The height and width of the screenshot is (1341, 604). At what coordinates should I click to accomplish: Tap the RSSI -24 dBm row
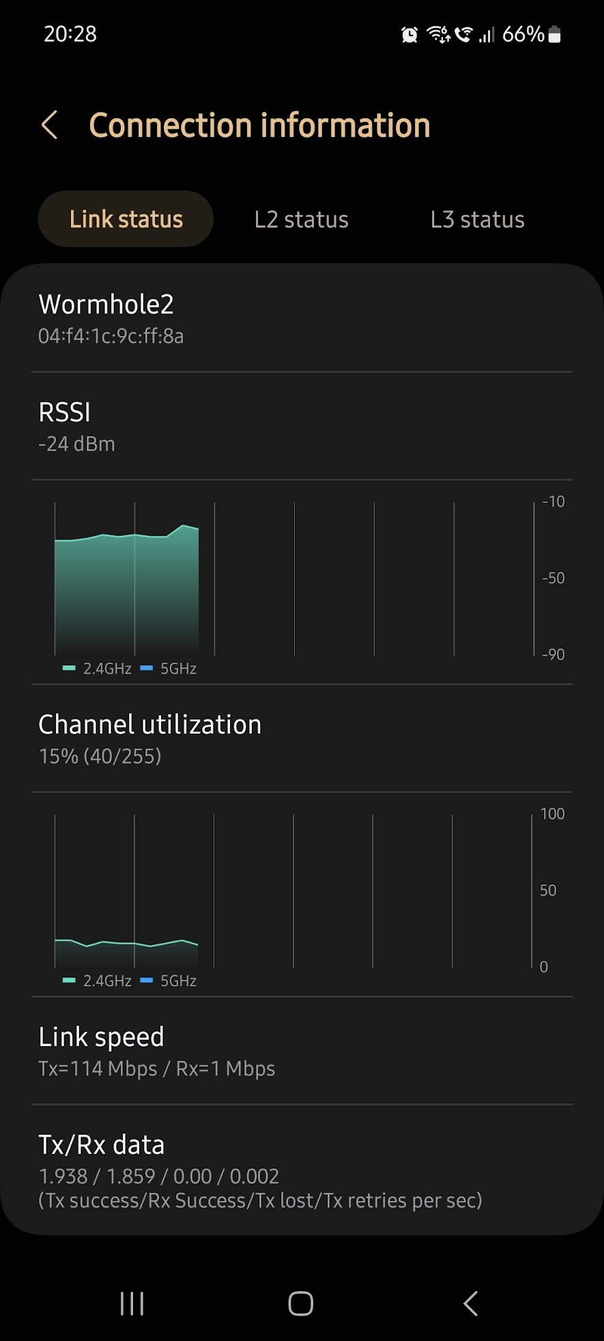click(302, 426)
